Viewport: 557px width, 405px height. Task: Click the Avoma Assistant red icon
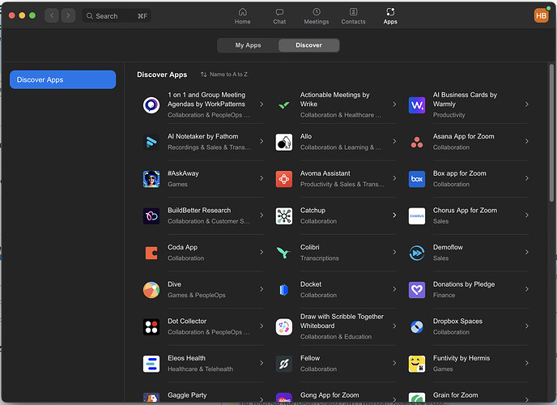pyautogui.click(x=284, y=179)
